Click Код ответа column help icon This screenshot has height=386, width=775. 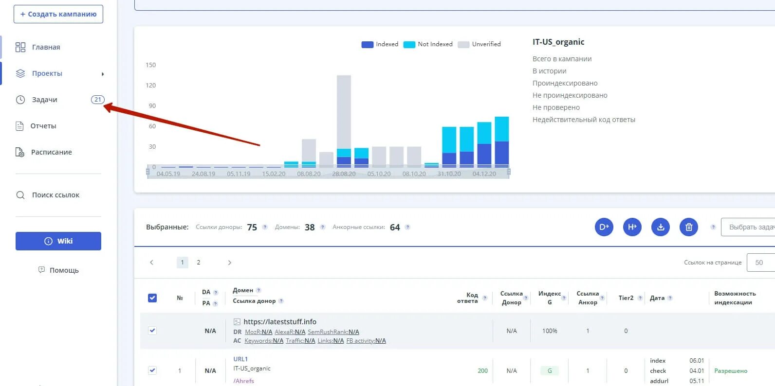484,298
